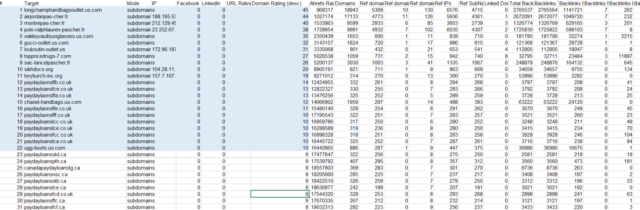Select Ahrefs Rank value 17544320
The width and height of the screenshot is (640, 210).
coord(321,194)
